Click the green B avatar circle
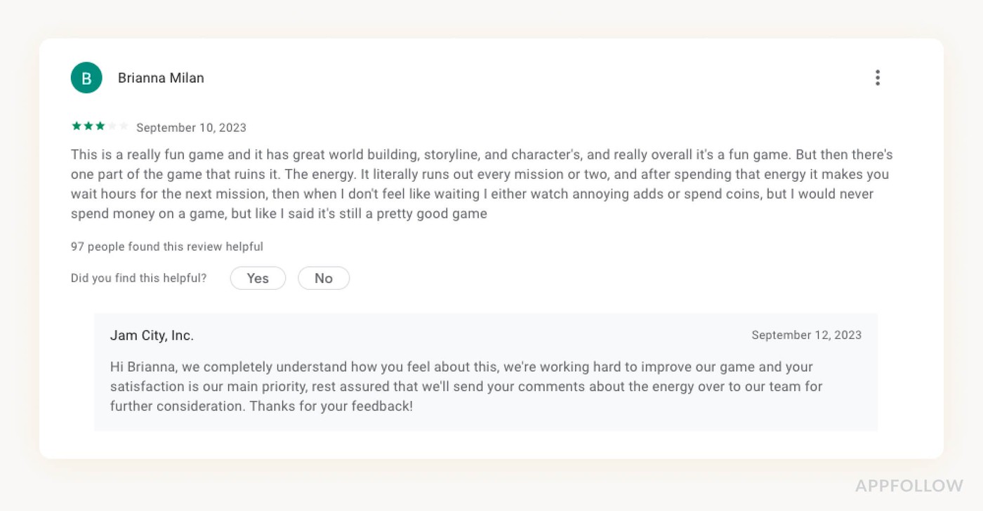 coord(86,78)
